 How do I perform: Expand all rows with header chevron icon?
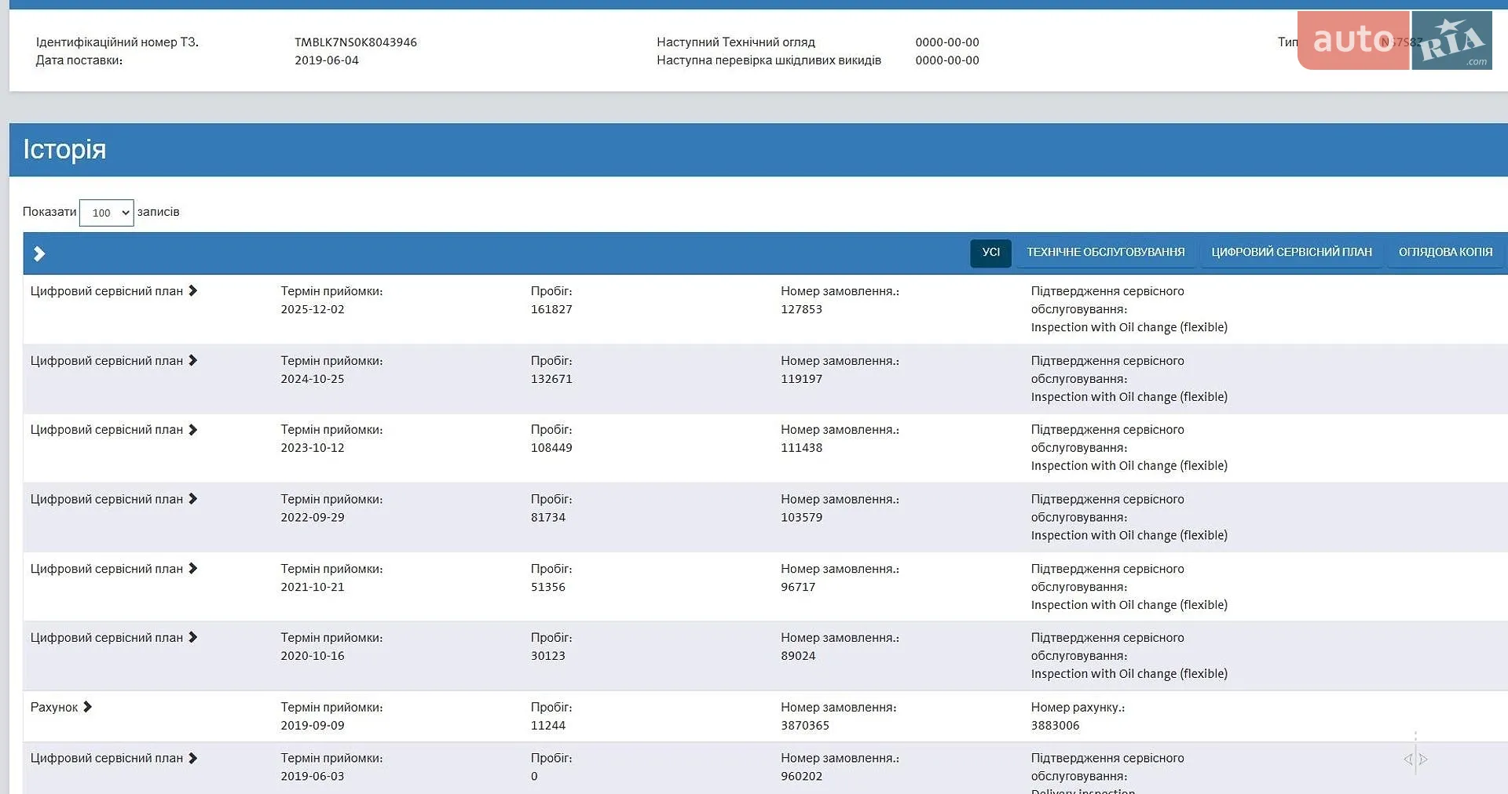tap(39, 253)
